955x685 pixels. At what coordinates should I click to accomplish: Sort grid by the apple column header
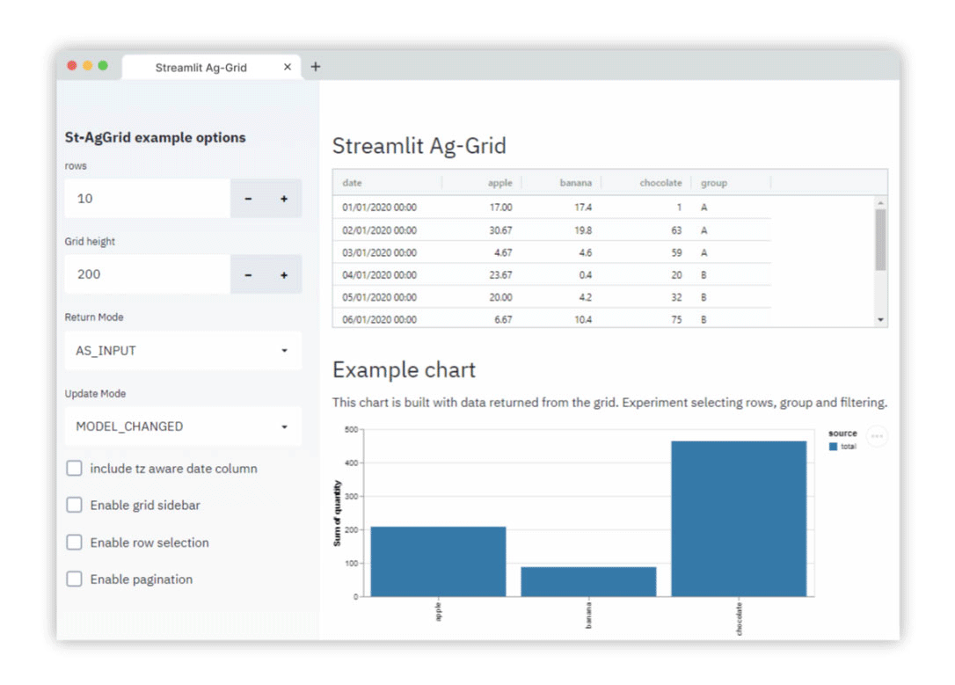[x=482, y=183]
